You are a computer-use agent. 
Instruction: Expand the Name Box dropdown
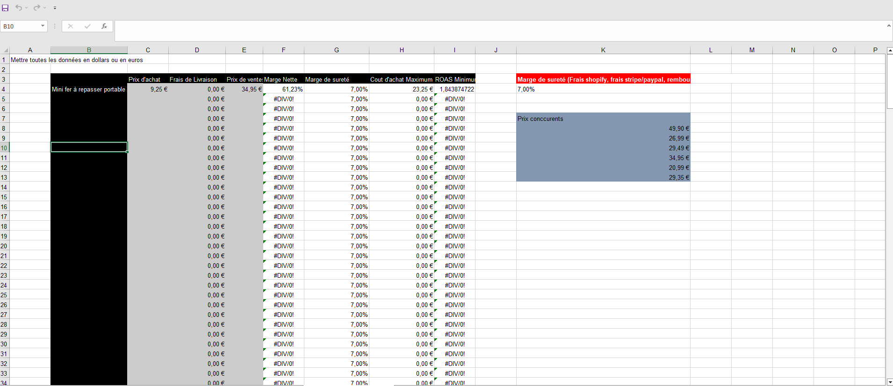43,26
